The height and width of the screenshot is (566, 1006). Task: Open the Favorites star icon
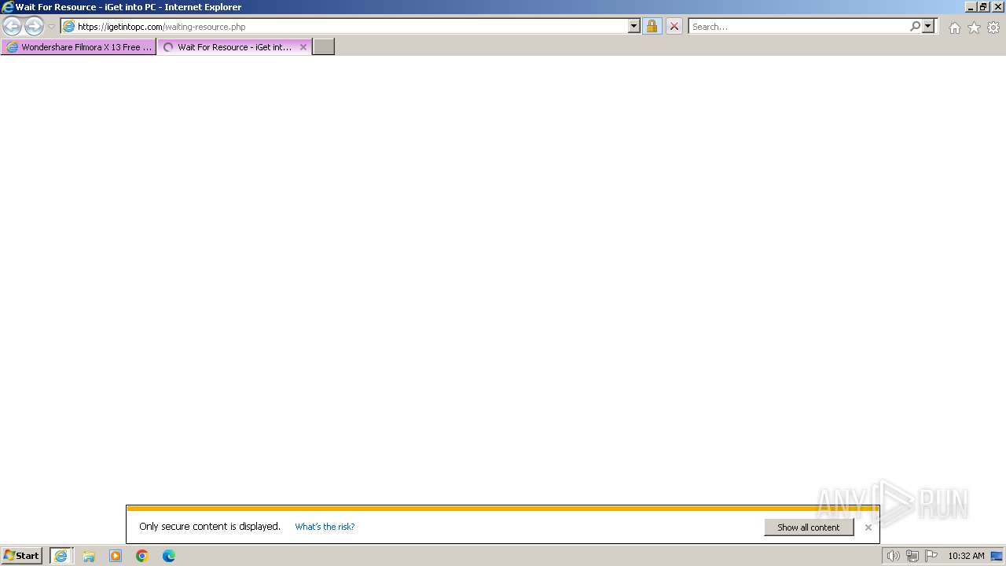point(974,28)
